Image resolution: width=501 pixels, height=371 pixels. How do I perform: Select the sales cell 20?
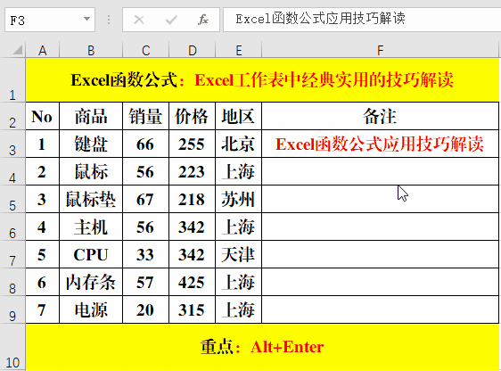pyautogui.click(x=145, y=309)
